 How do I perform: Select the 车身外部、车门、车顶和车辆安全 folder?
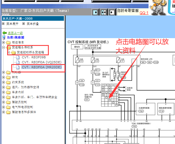click(35, 97)
